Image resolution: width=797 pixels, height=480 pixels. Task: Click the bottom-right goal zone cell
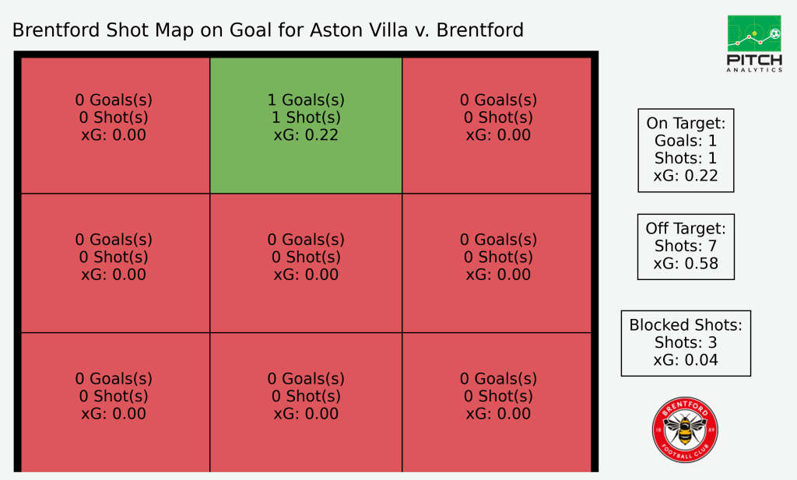pos(497,402)
